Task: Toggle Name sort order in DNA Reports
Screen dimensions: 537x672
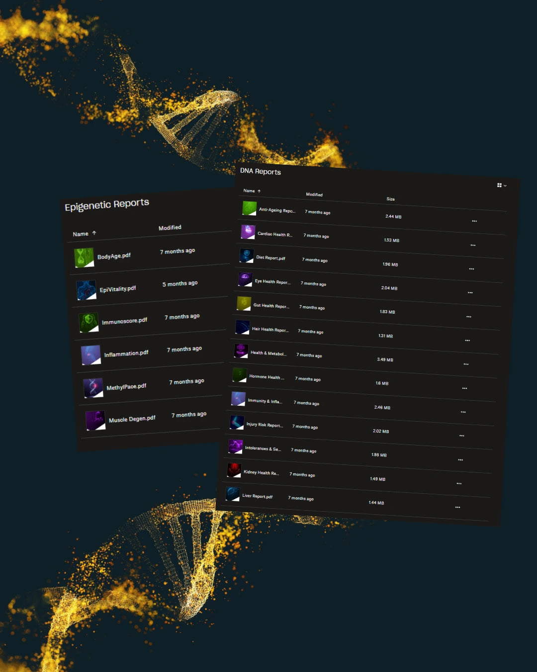Action: pos(259,191)
